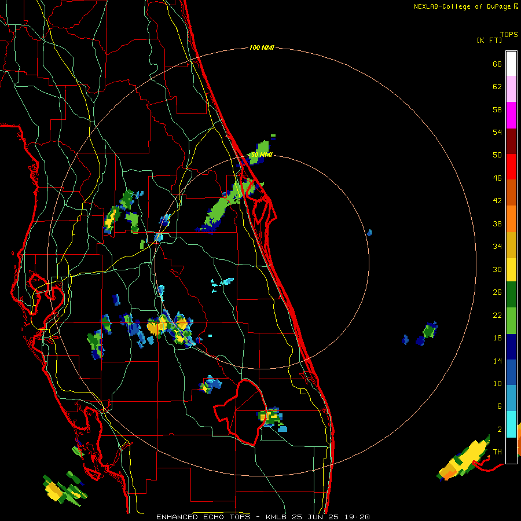The width and height of the screenshot is (521, 521).
Task: Click the legend value 54
Action: tap(497, 132)
